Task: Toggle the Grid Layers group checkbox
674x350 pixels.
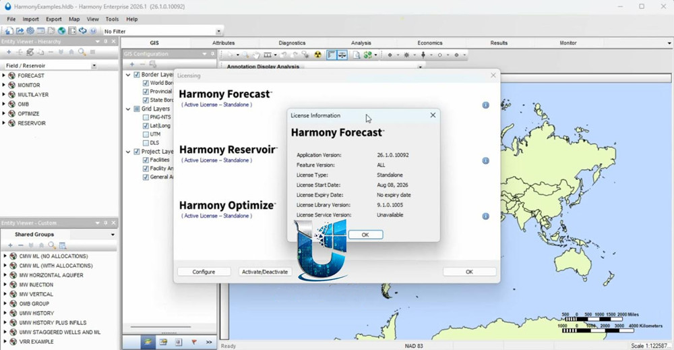Action: coord(137,109)
